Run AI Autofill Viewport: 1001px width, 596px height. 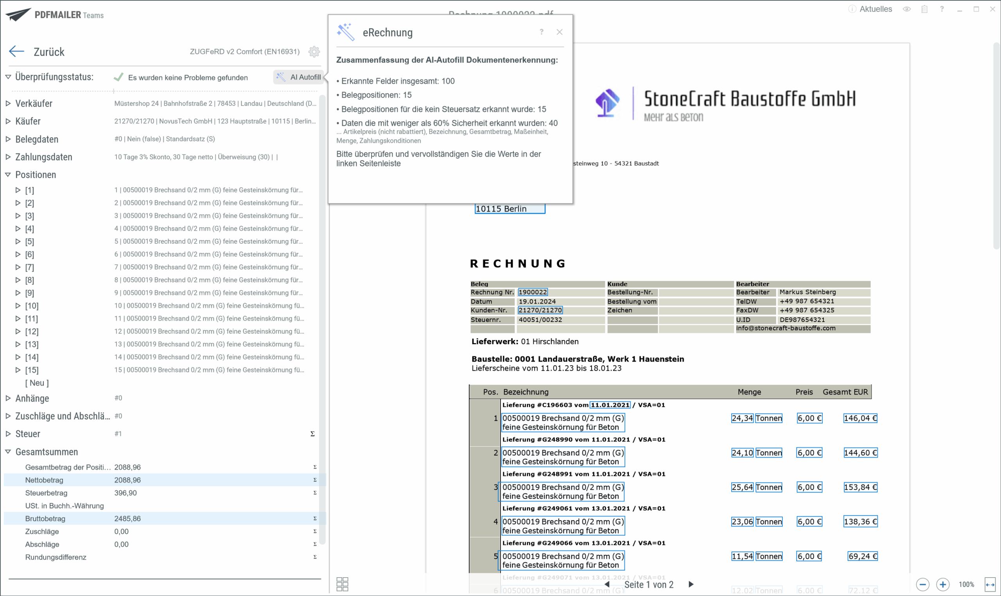coord(299,77)
